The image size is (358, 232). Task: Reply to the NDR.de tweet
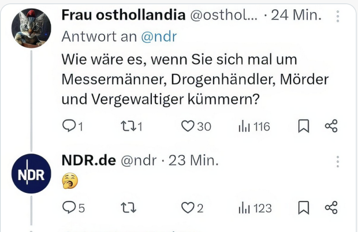point(69,208)
